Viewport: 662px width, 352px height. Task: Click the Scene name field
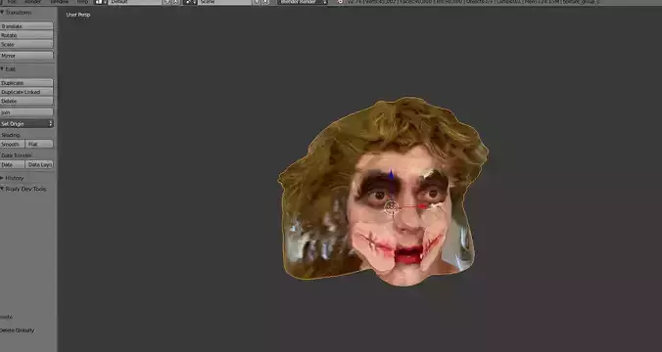pyautogui.click(x=225, y=2)
